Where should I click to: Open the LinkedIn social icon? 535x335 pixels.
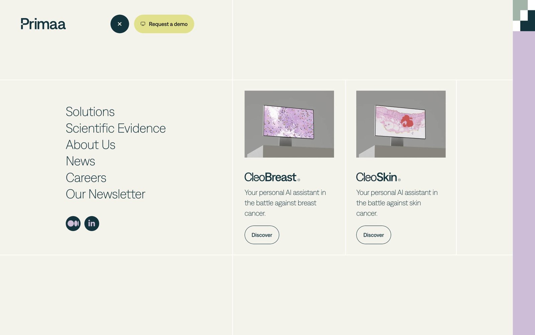[x=92, y=223]
